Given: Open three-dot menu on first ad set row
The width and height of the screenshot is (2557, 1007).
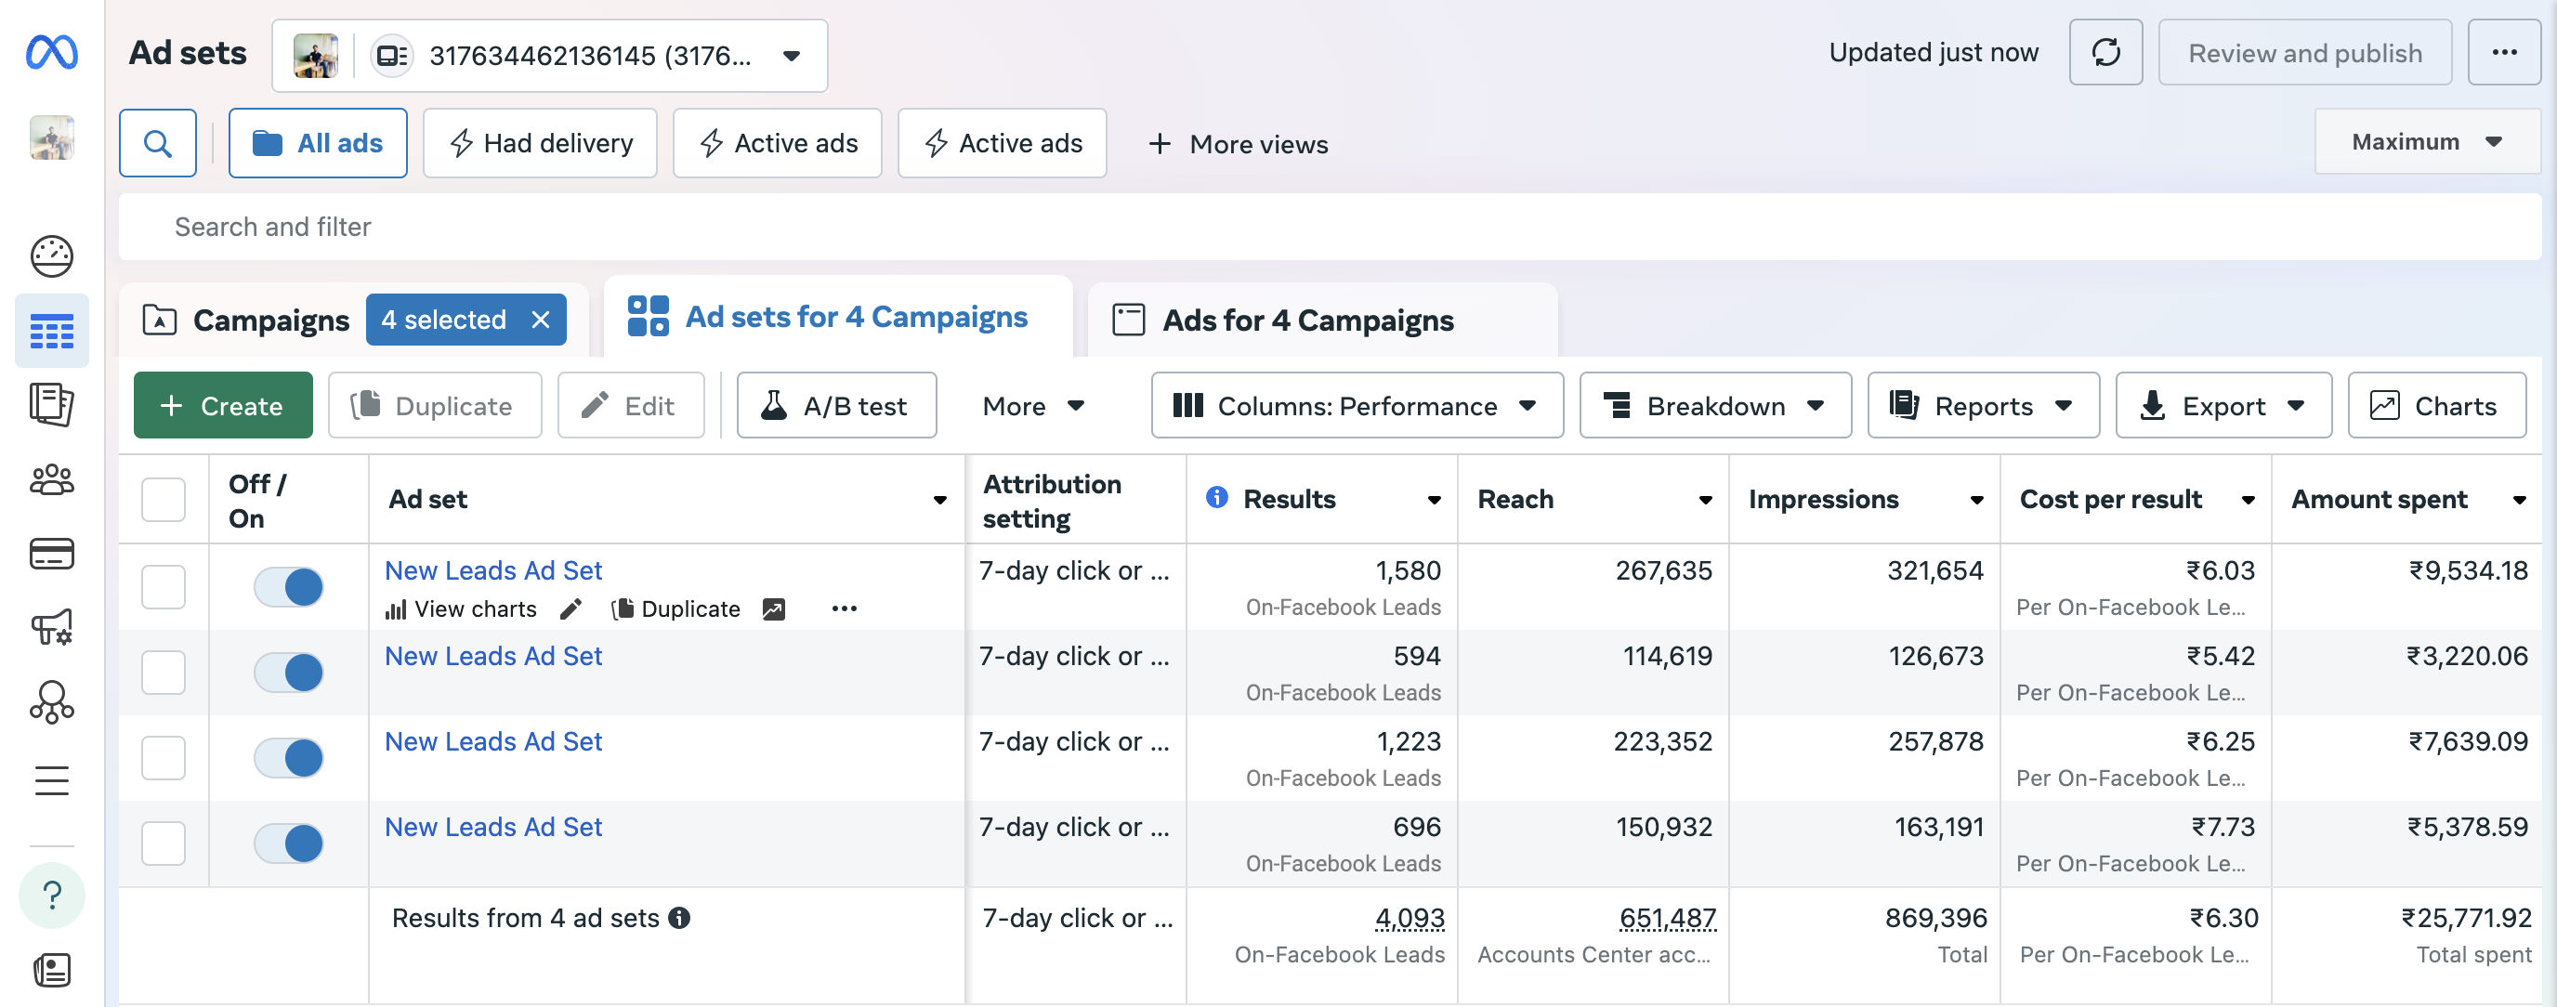Looking at the screenshot, I should pos(844,609).
